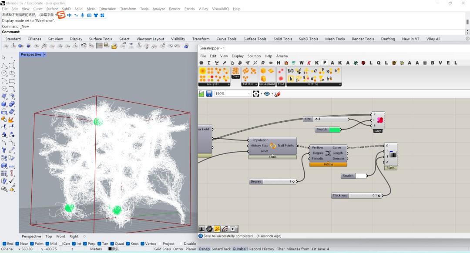Toggle the Project osnap checkbox
Screen dimensions: 470x253
coord(160,244)
